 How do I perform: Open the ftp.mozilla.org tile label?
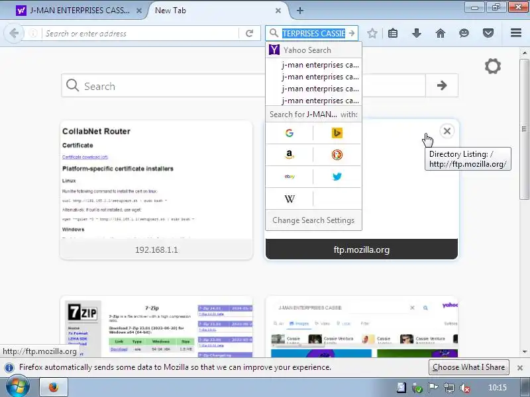point(362,249)
